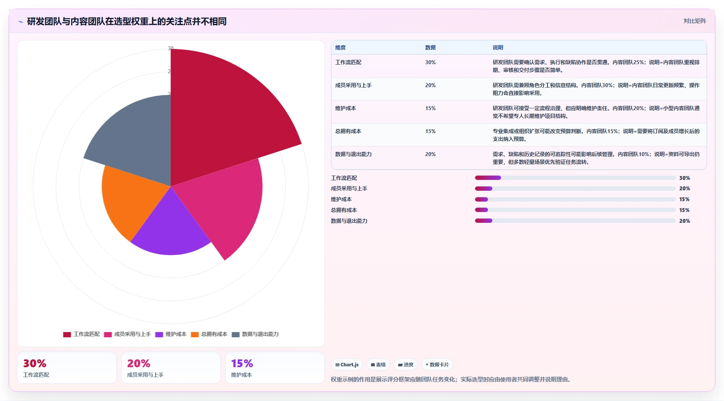This screenshot has height=401, width=724.
Task: Click the Chart.js tag chip
Action: click(347, 365)
